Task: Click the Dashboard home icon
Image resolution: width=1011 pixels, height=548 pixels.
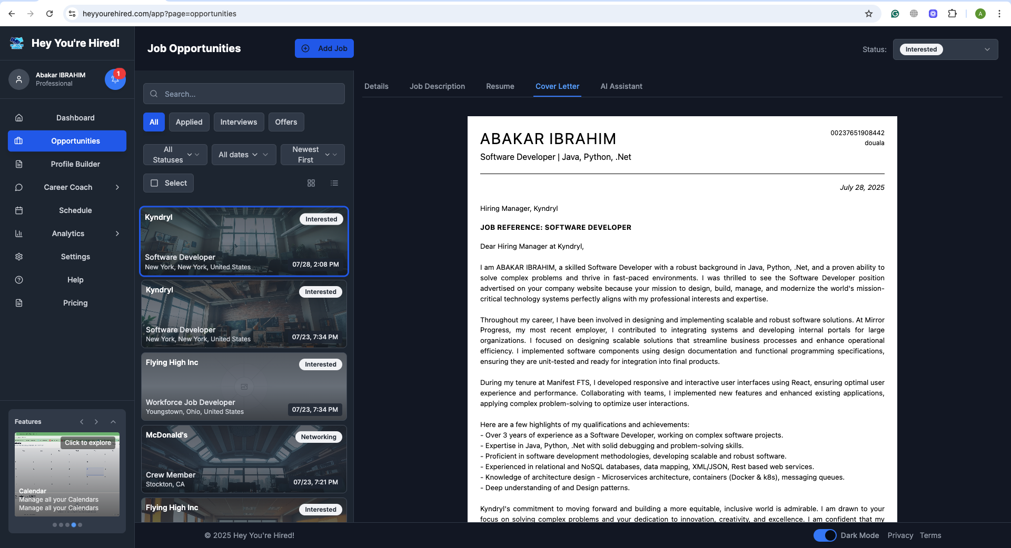Action: pos(19,118)
